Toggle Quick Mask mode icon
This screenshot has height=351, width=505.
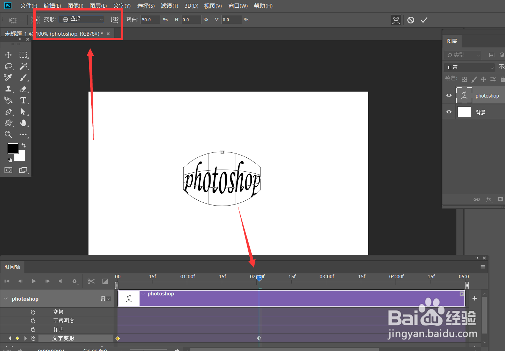pyautogui.click(x=8, y=170)
